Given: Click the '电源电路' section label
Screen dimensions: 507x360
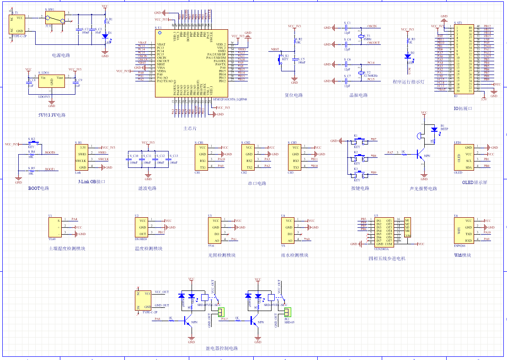Looking at the screenshot, I should point(61,55).
